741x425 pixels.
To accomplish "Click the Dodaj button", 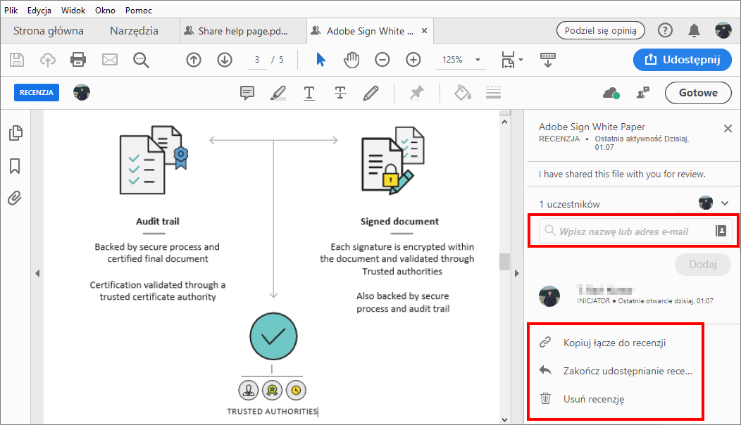I will [703, 265].
